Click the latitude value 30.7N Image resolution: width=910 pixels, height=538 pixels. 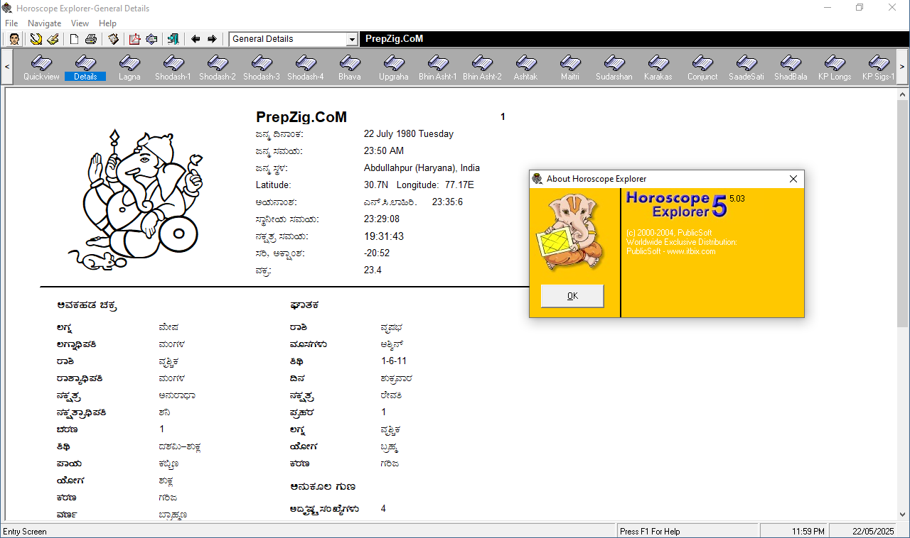(x=376, y=185)
